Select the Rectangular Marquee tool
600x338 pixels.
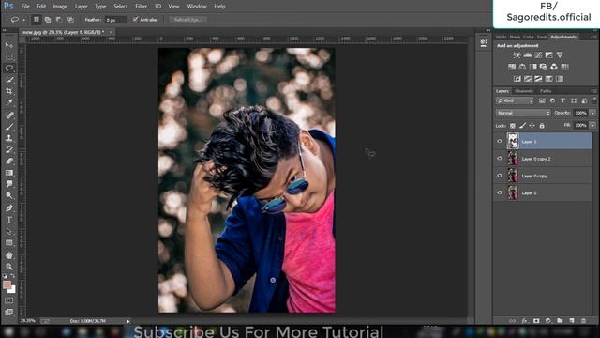[x=9, y=56]
